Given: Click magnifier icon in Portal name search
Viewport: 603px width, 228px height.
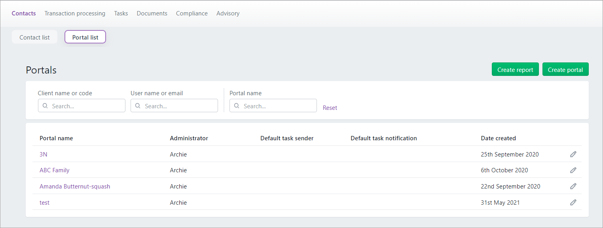Looking at the screenshot, I should click(x=237, y=106).
